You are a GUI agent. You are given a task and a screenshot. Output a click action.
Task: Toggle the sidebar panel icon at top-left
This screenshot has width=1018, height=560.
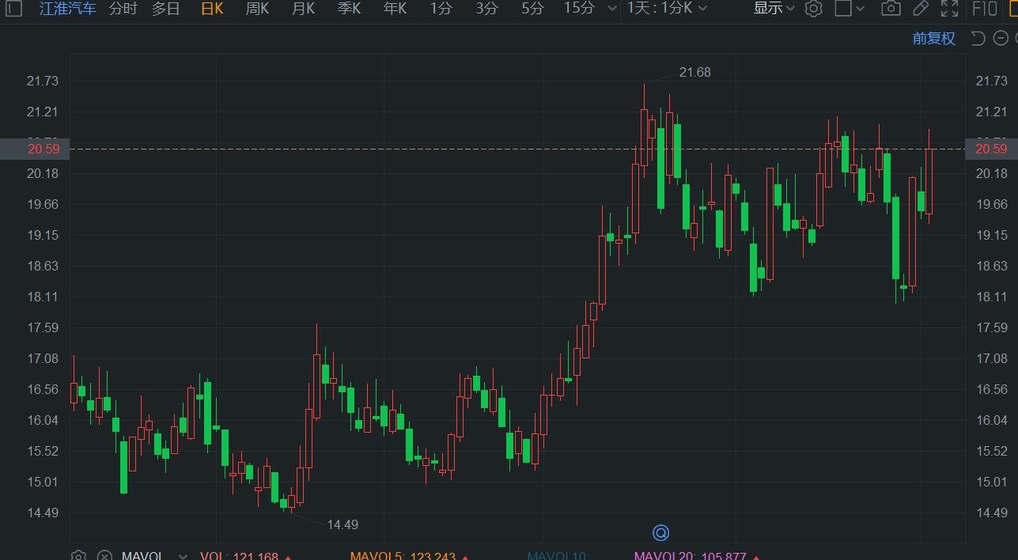[14, 9]
